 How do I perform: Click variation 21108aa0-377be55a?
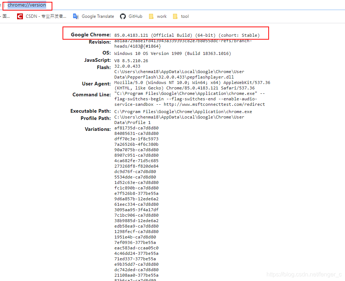[x=136, y=275]
